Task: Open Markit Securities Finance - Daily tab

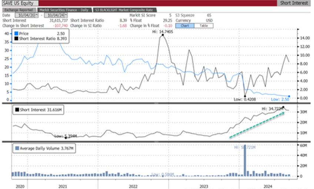Action: click(x=64, y=10)
